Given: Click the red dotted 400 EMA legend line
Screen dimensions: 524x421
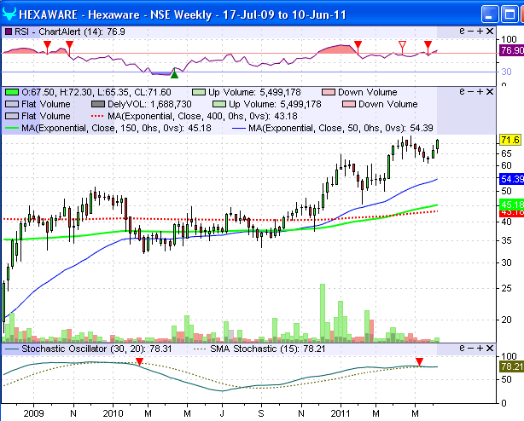Looking at the screenshot, I should [98, 116].
